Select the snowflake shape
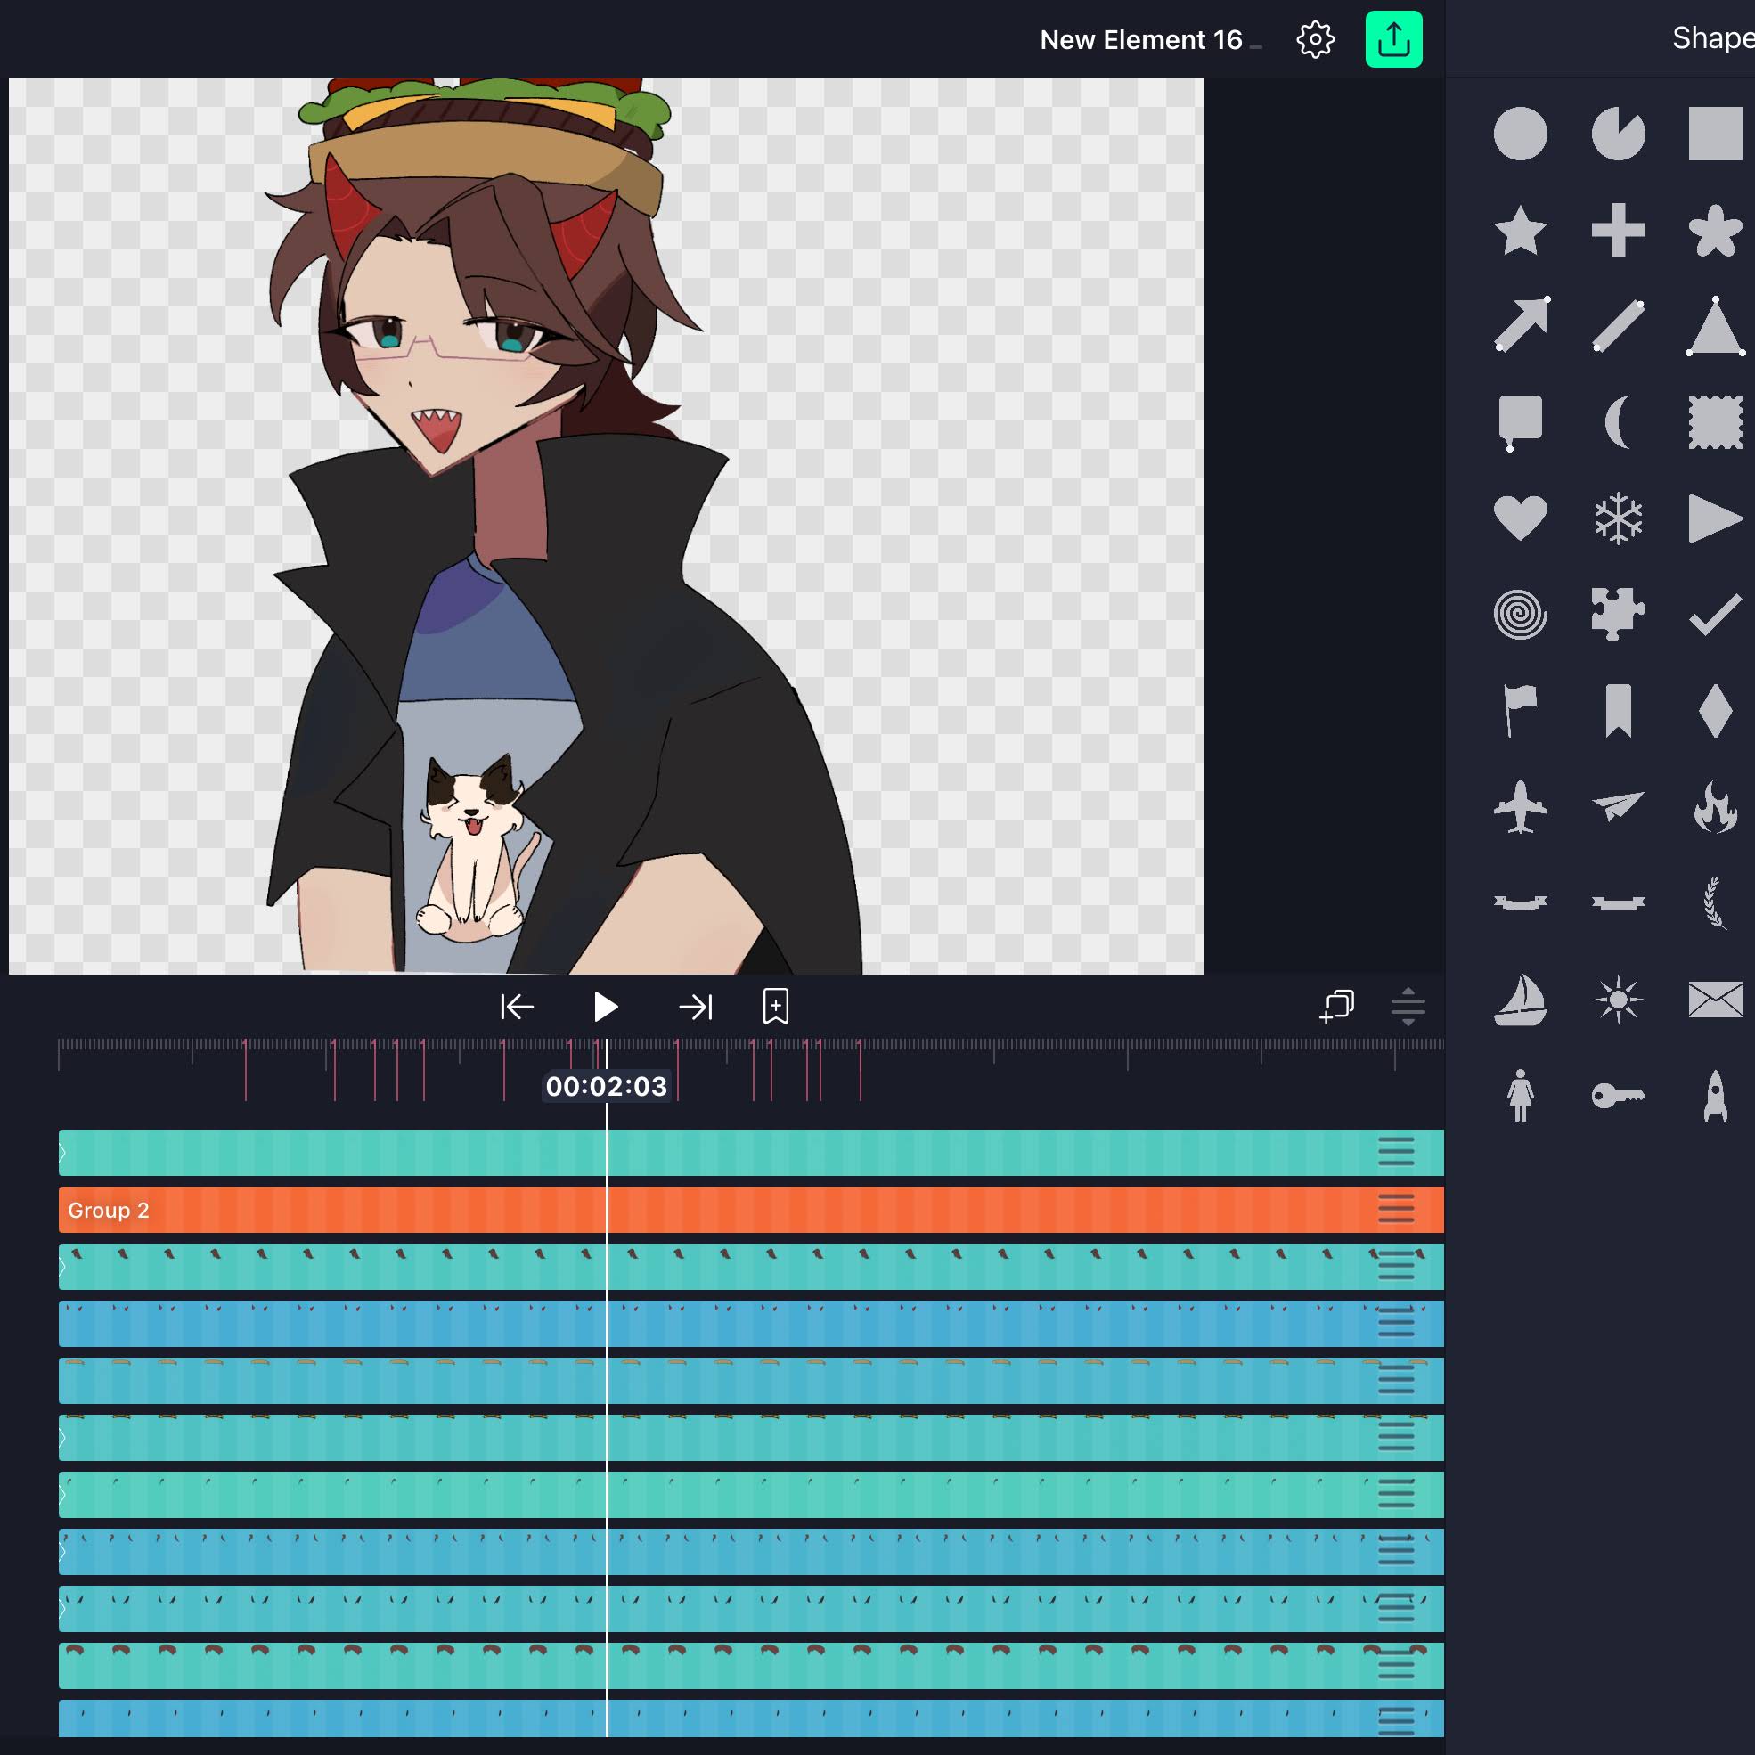 pyautogui.click(x=1618, y=518)
